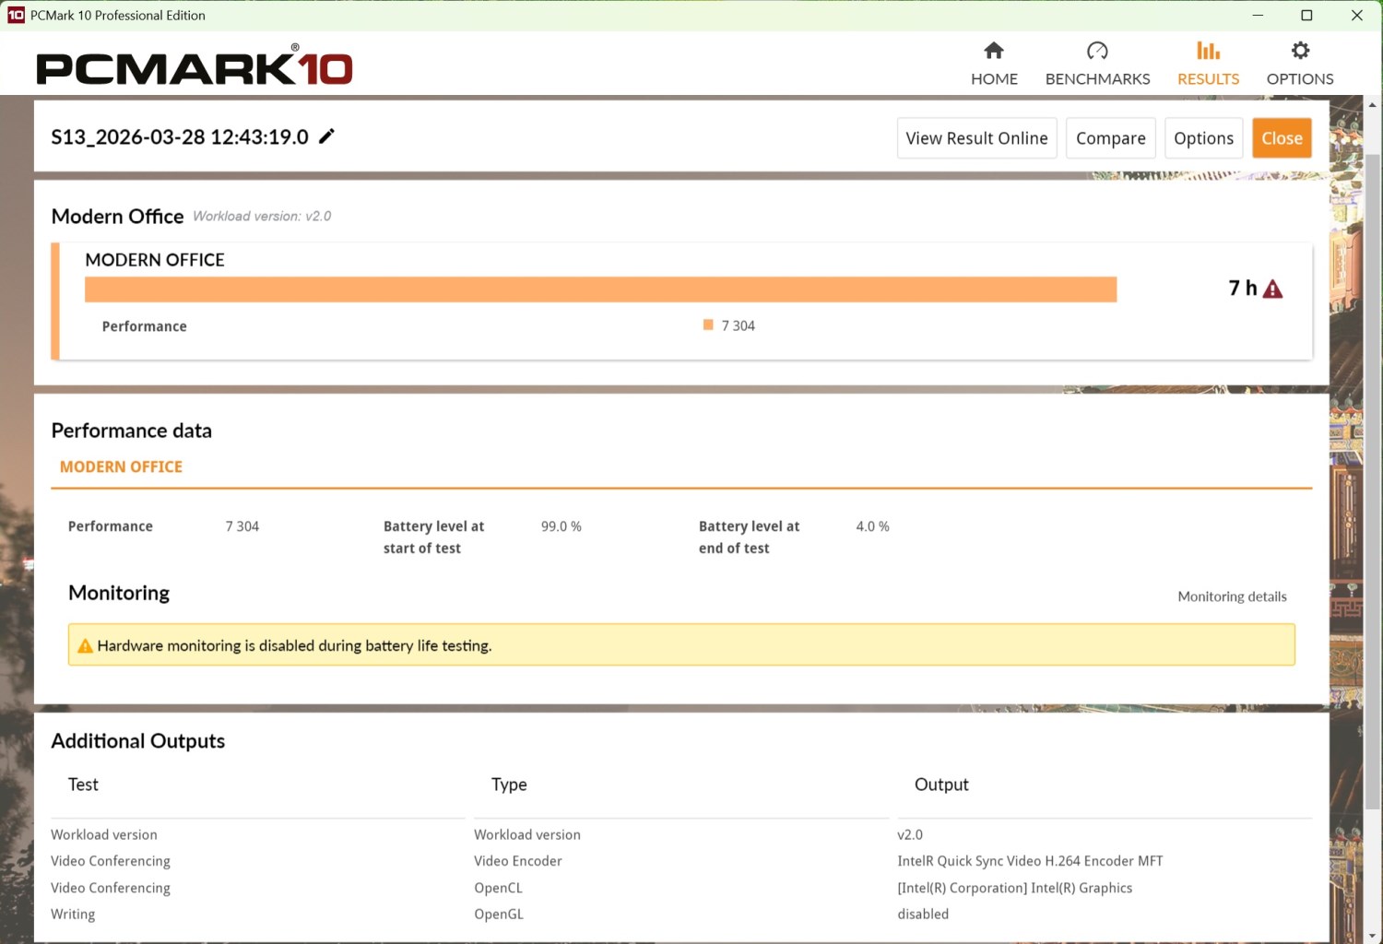
Task: Click the PCMARK 10 logo
Action: (x=195, y=65)
